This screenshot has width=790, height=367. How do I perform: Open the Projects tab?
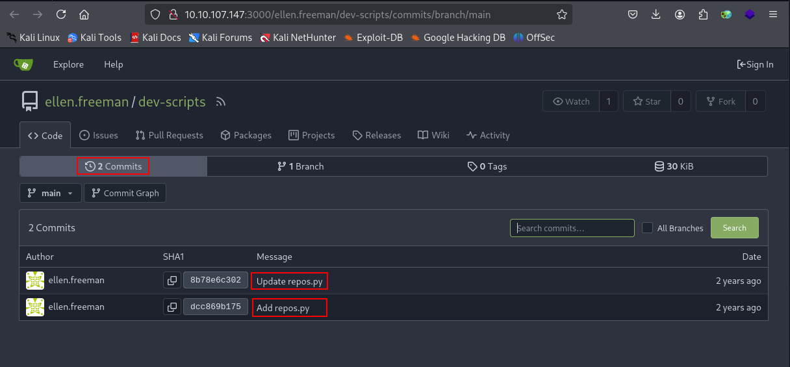(x=311, y=135)
